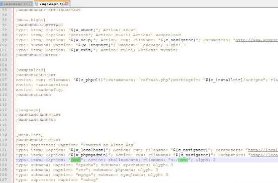Click the "PHP" submenu caption line
Screen dimensions: 278x183
87,170
